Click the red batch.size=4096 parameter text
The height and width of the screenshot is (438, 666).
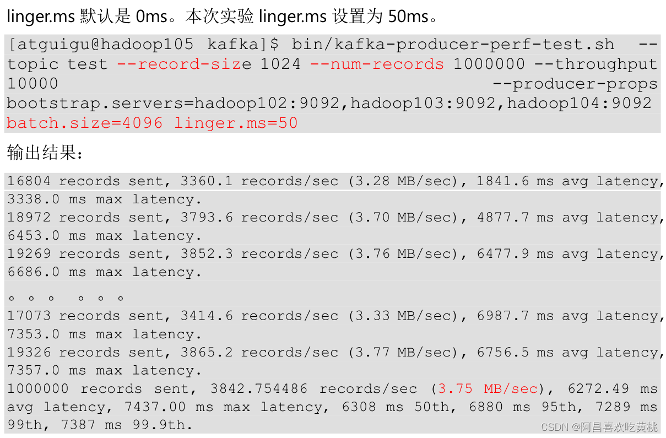85,123
